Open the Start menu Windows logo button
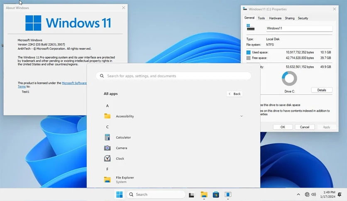This screenshot has width=347, height=201. [x=119, y=194]
